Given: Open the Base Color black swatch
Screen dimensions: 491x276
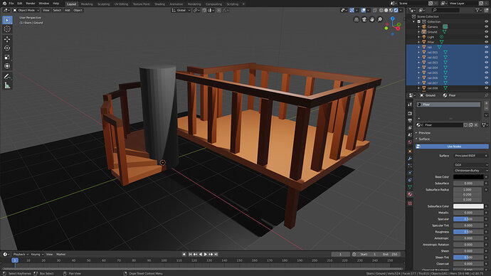Looking at the screenshot, I should (x=468, y=177).
